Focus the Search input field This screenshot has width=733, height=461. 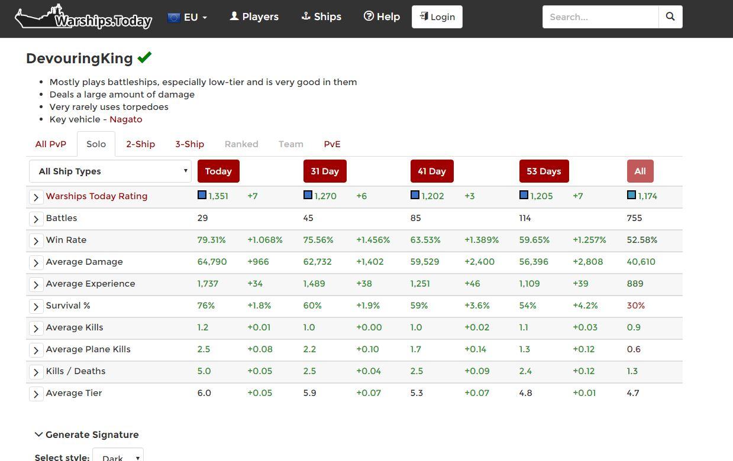pyautogui.click(x=600, y=17)
